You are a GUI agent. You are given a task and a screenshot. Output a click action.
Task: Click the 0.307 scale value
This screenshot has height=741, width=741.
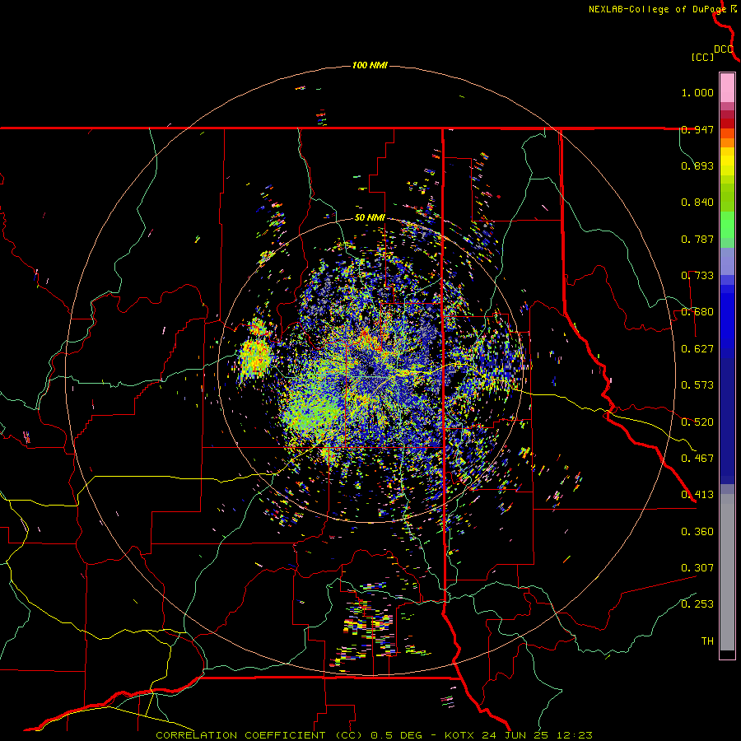click(x=697, y=567)
